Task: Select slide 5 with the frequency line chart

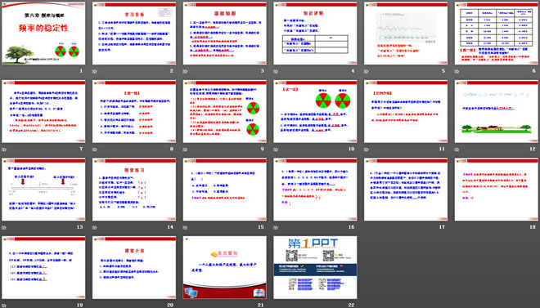Action: click(406, 33)
